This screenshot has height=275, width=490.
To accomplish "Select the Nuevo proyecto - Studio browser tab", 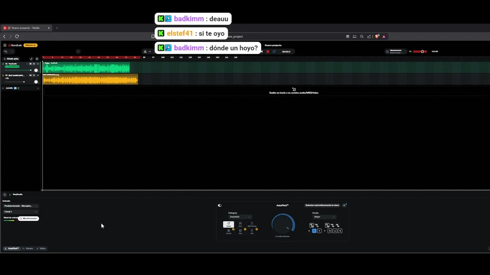I will tap(26, 28).
